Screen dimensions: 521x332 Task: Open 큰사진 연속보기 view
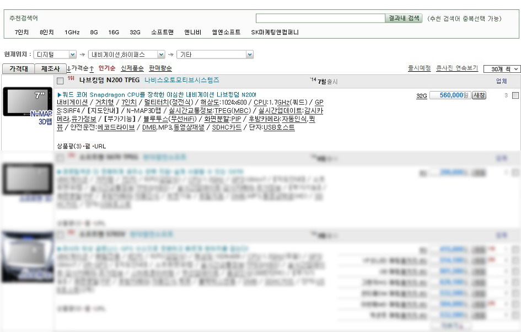pos(457,68)
